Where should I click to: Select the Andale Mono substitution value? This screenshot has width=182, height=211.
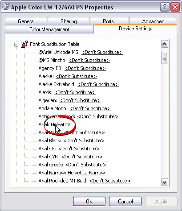(x=90, y=108)
